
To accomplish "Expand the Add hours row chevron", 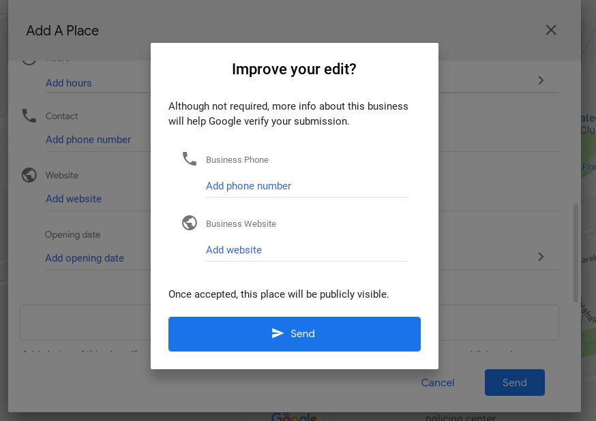I will (540, 80).
